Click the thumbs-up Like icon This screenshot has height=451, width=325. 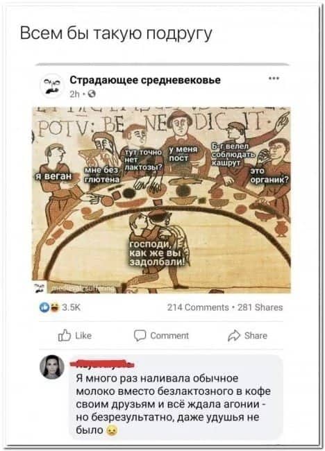point(64,335)
